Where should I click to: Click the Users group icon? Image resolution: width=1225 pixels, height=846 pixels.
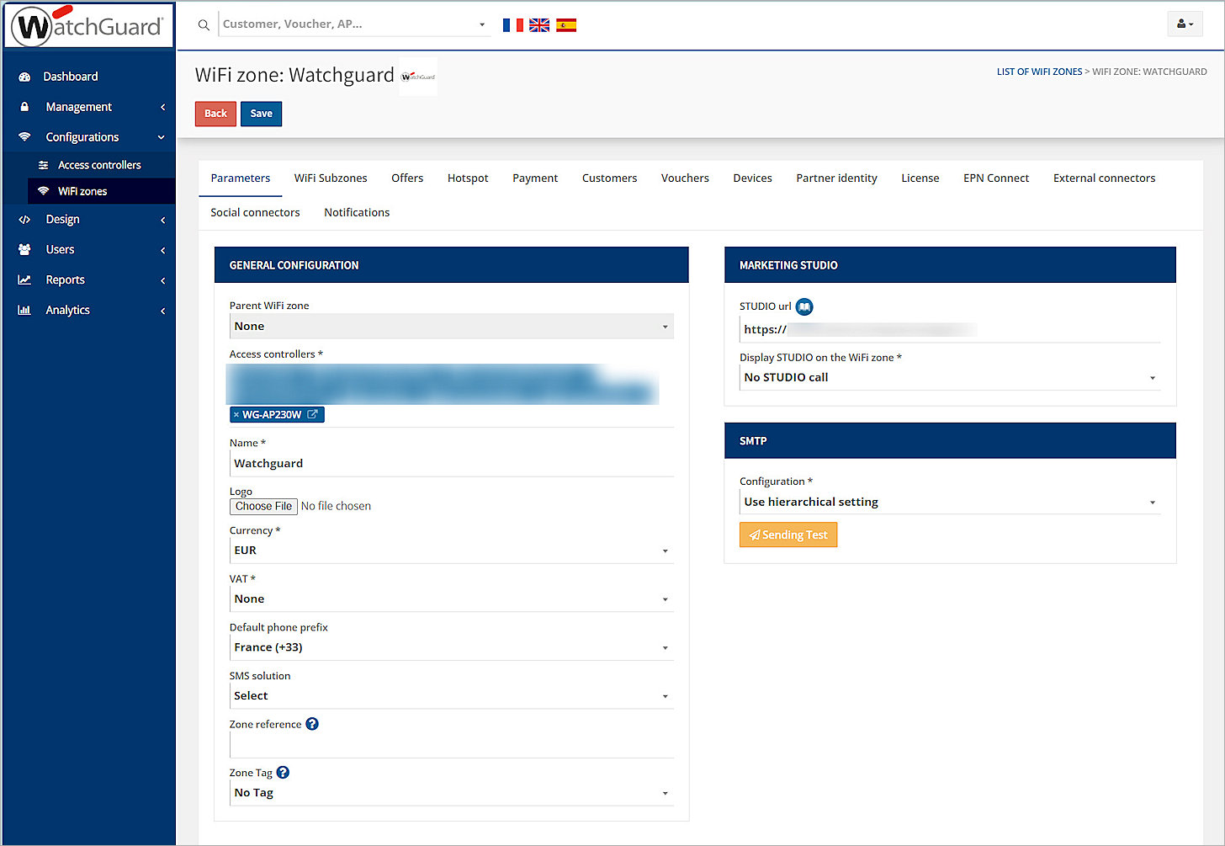[24, 249]
